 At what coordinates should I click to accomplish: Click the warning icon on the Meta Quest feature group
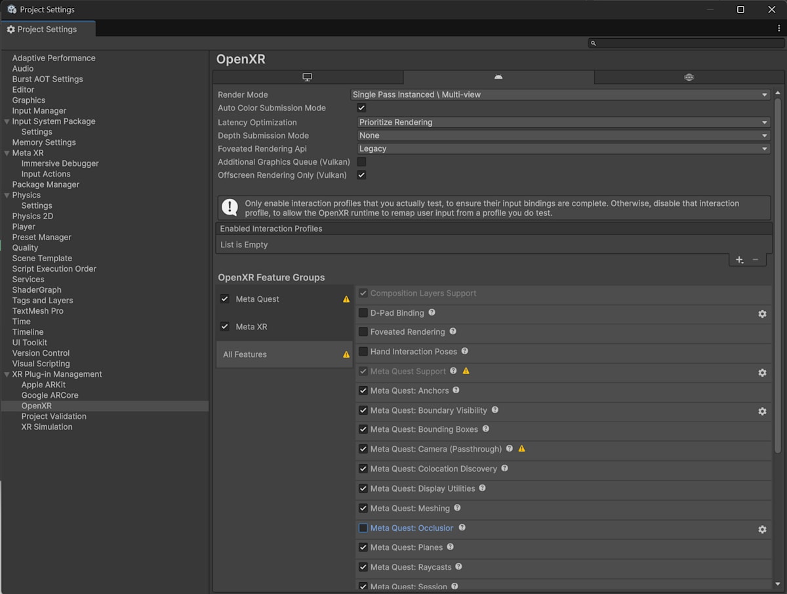coord(346,299)
